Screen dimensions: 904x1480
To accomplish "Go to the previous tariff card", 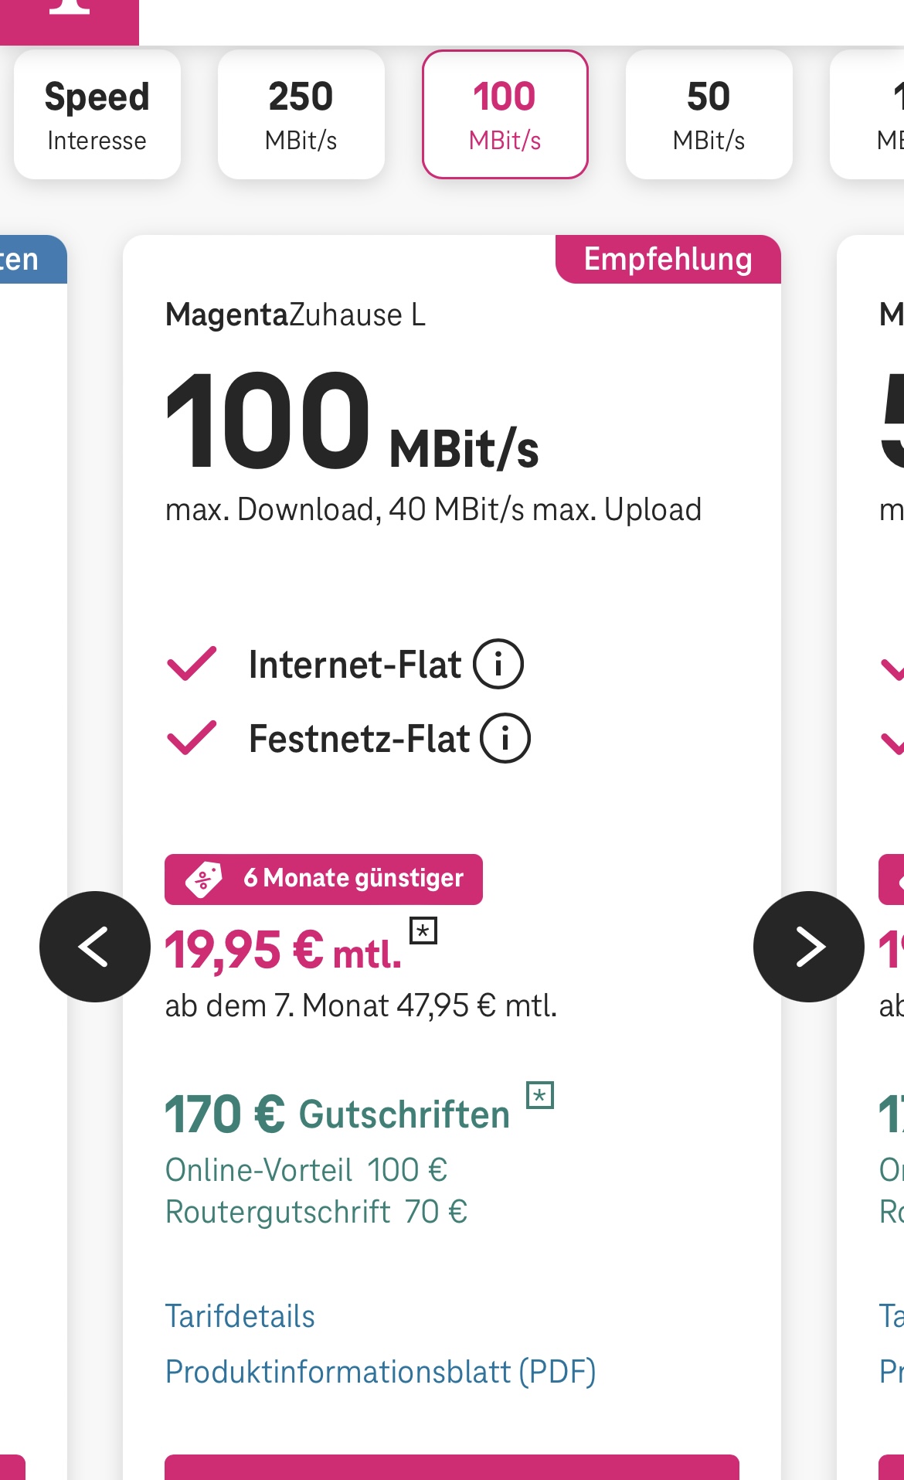I will (95, 947).
